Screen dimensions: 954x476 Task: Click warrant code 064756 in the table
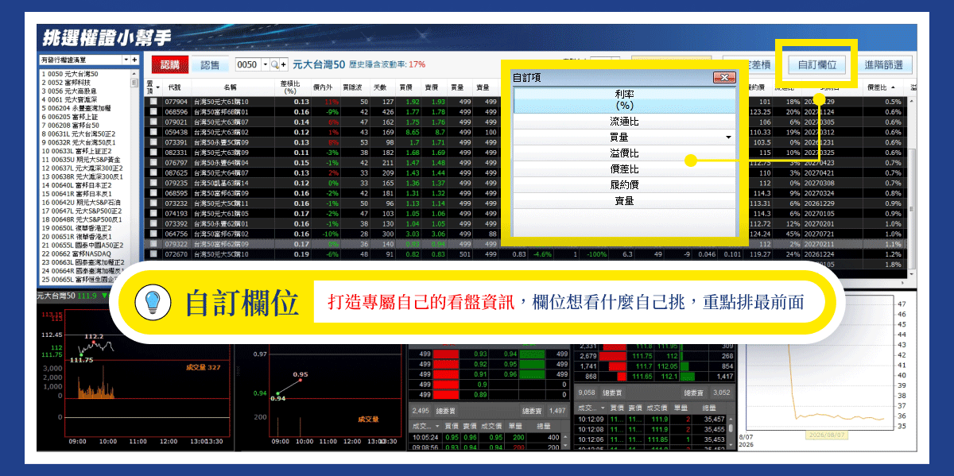tap(176, 234)
